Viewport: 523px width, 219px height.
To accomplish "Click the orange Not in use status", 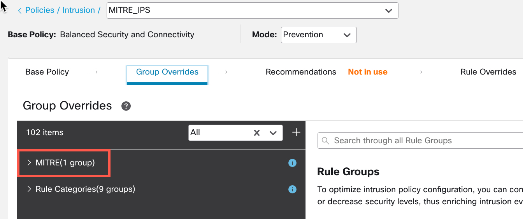I will 368,72.
